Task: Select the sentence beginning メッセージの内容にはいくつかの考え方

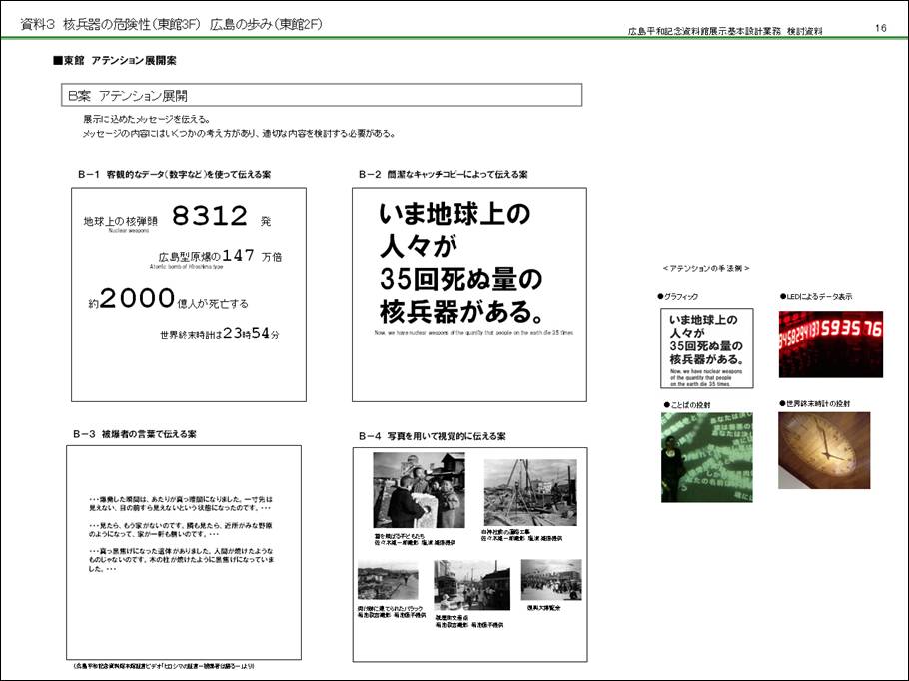Action: [240, 133]
